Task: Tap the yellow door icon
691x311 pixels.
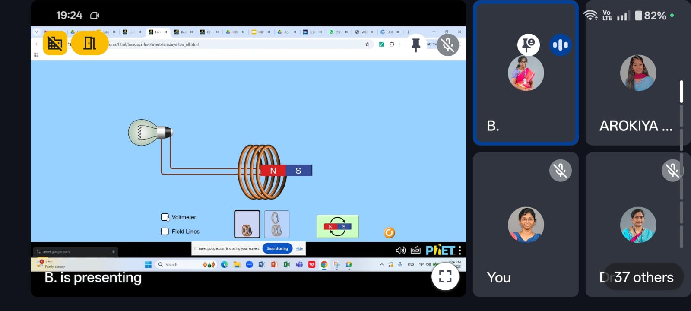Action: [x=89, y=43]
